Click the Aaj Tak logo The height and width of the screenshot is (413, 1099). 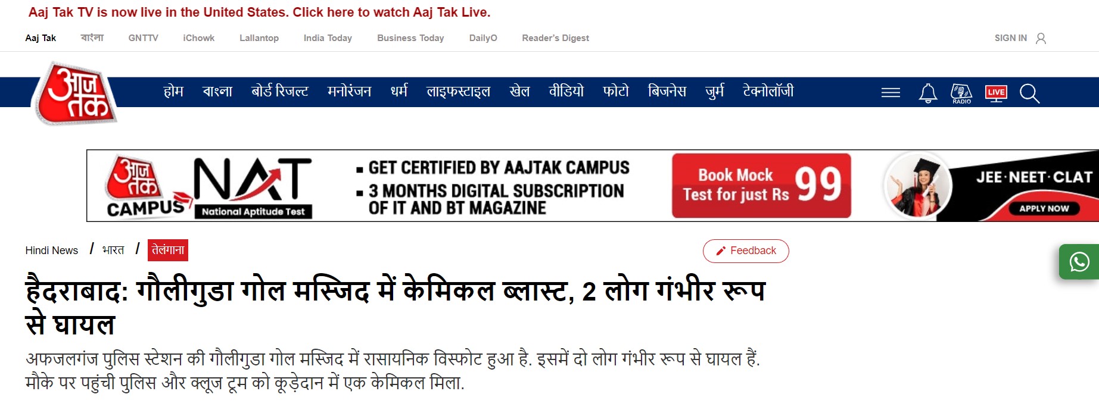74,93
